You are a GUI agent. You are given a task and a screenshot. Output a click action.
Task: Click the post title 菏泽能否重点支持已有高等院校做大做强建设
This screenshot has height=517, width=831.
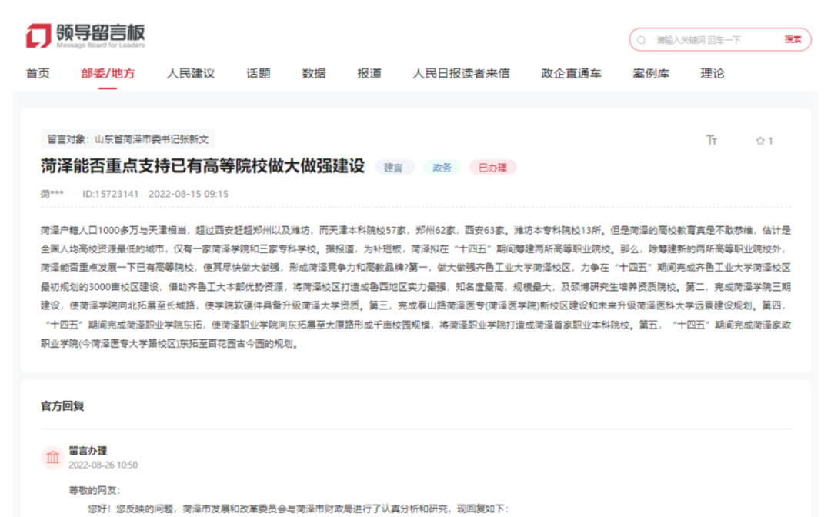coord(203,166)
